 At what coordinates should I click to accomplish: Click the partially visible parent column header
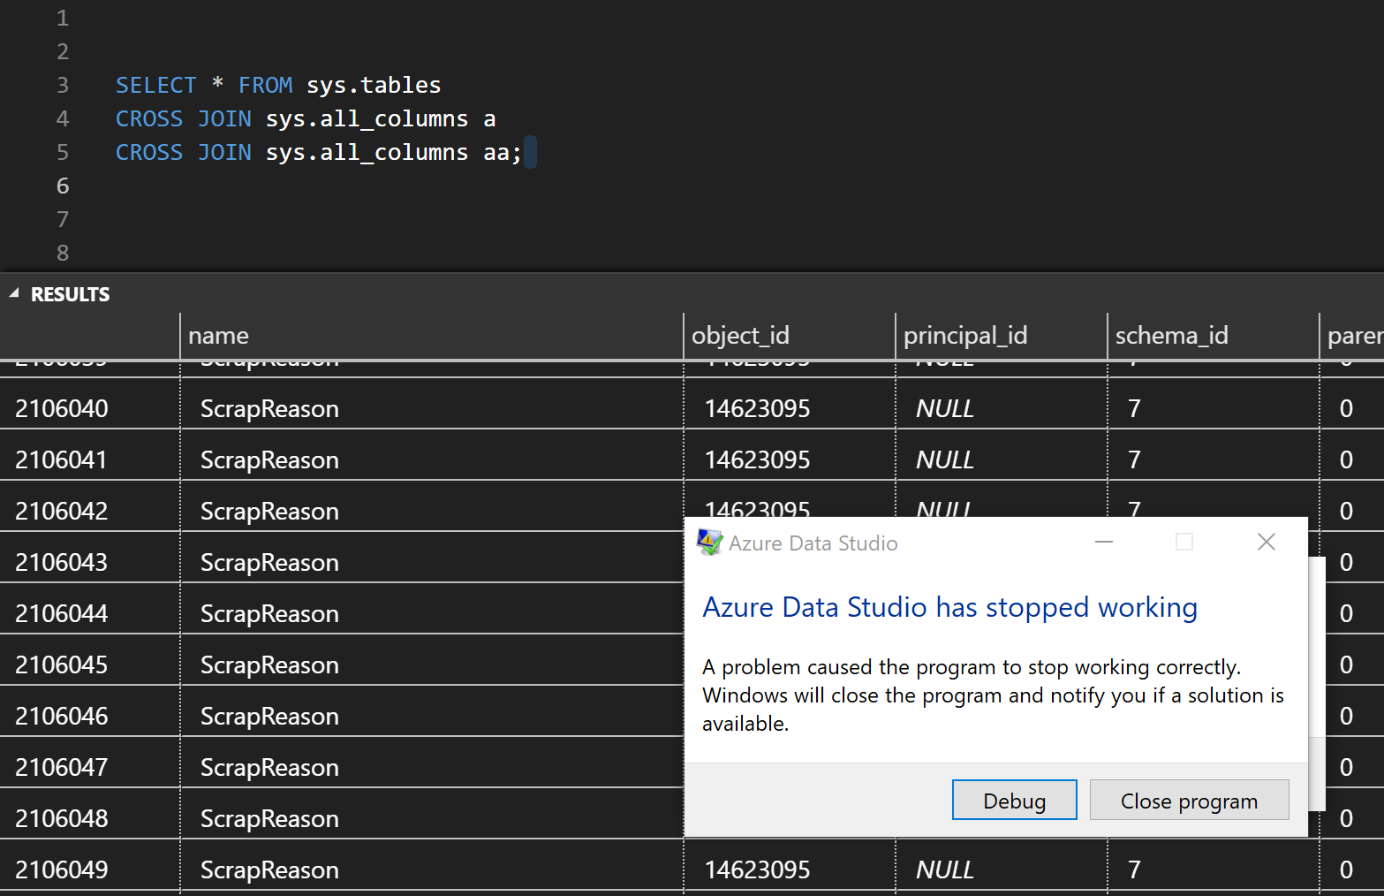pos(1354,336)
